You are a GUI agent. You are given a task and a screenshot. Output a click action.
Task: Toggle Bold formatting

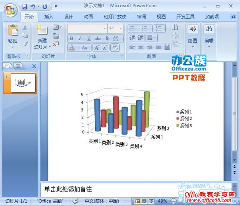(x=71, y=38)
